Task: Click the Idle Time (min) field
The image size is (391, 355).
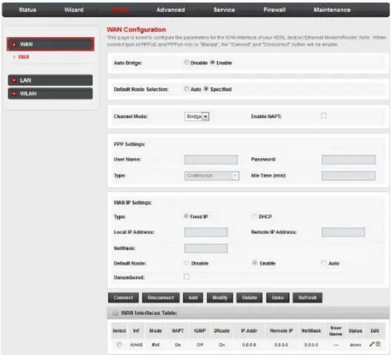Action: pyautogui.click(x=349, y=176)
